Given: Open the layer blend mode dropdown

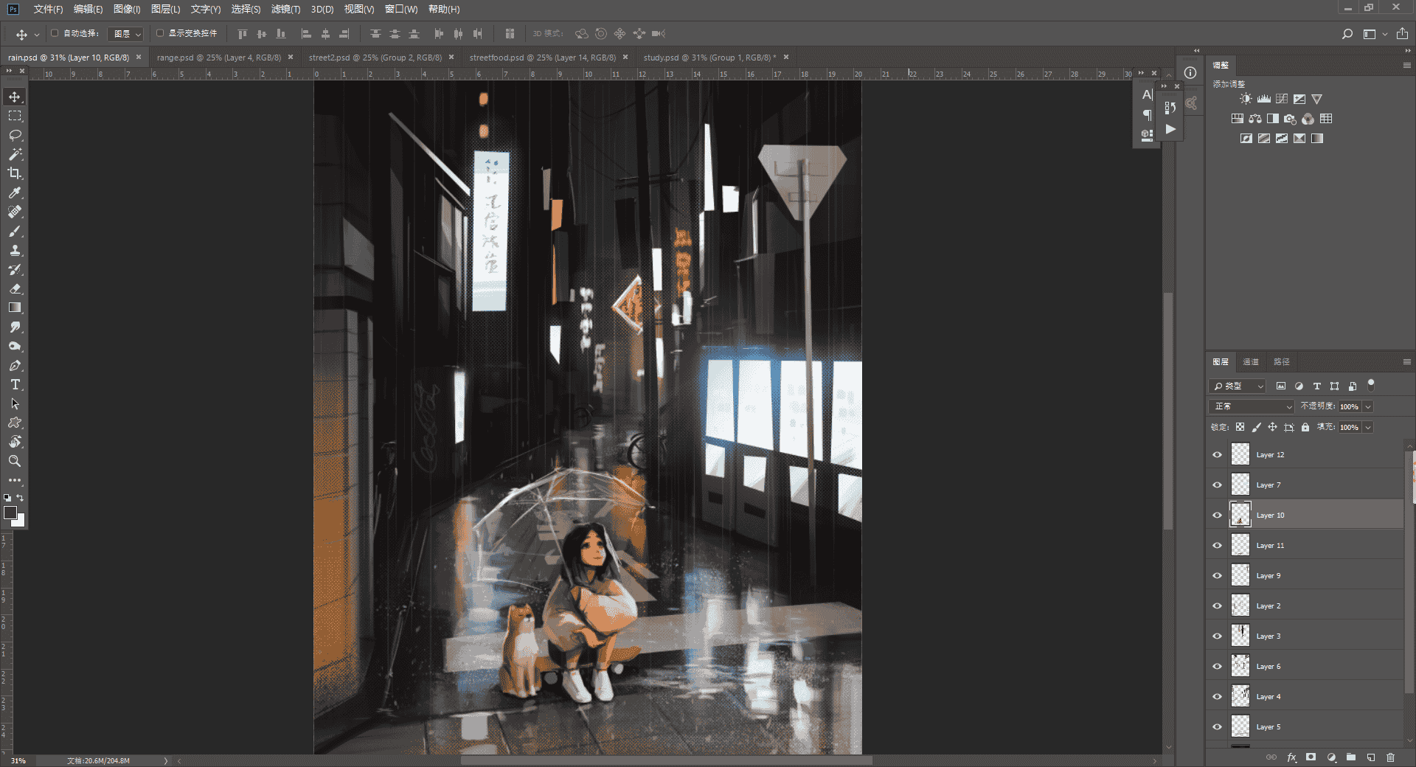Looking at the screenshot, I should (1252, 406).
